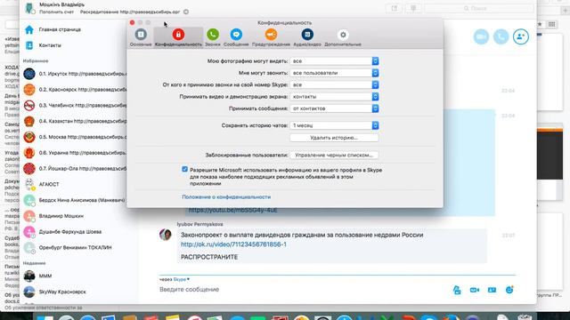The width and height of the screenshot is (570, 320).
Task: Expand 'Мою фотографию могут видеть' dropdown
Action: point(334,61)
